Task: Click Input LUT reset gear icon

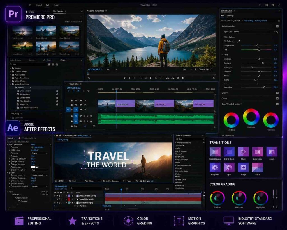Action: pos(277,32)
